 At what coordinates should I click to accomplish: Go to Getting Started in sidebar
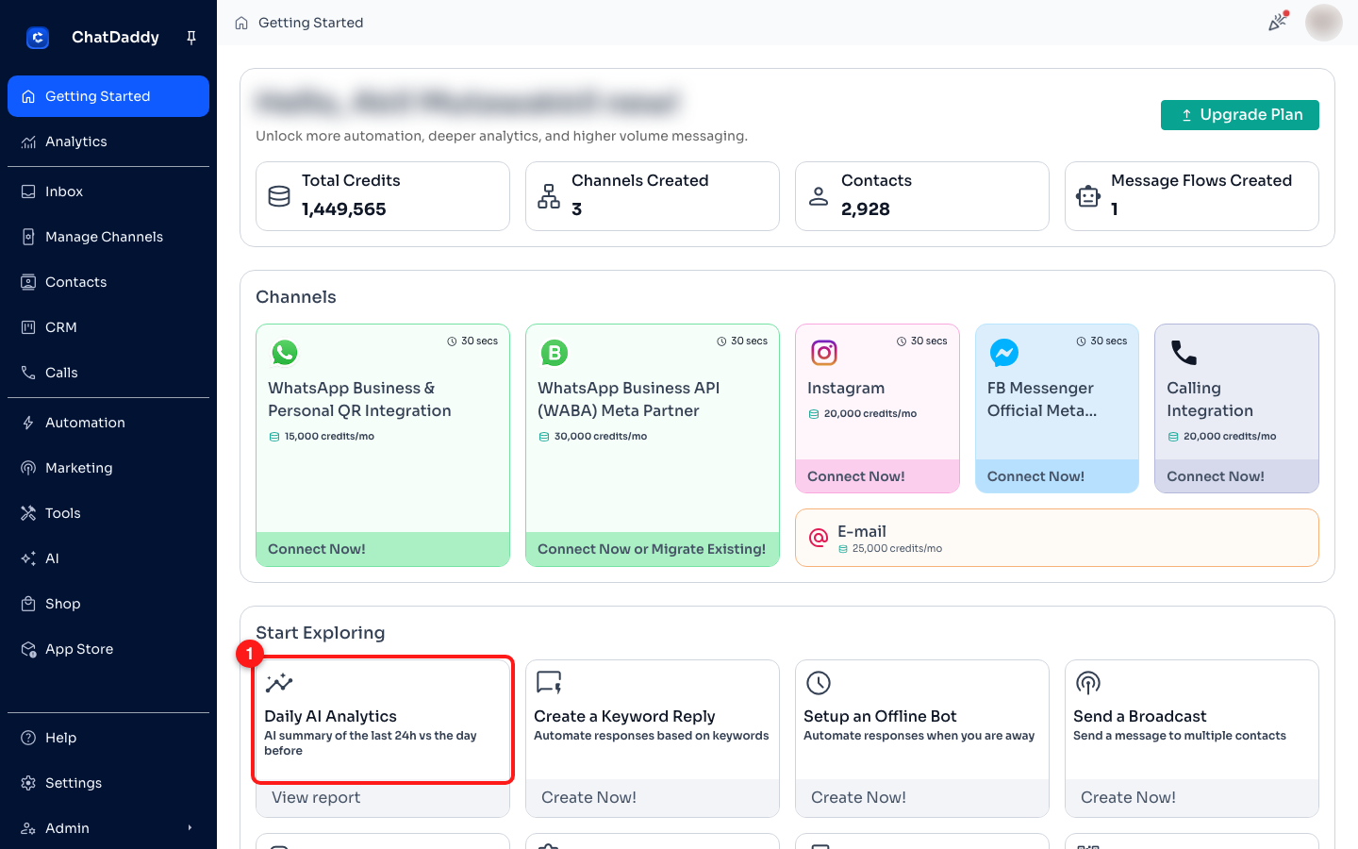(108, 96)
